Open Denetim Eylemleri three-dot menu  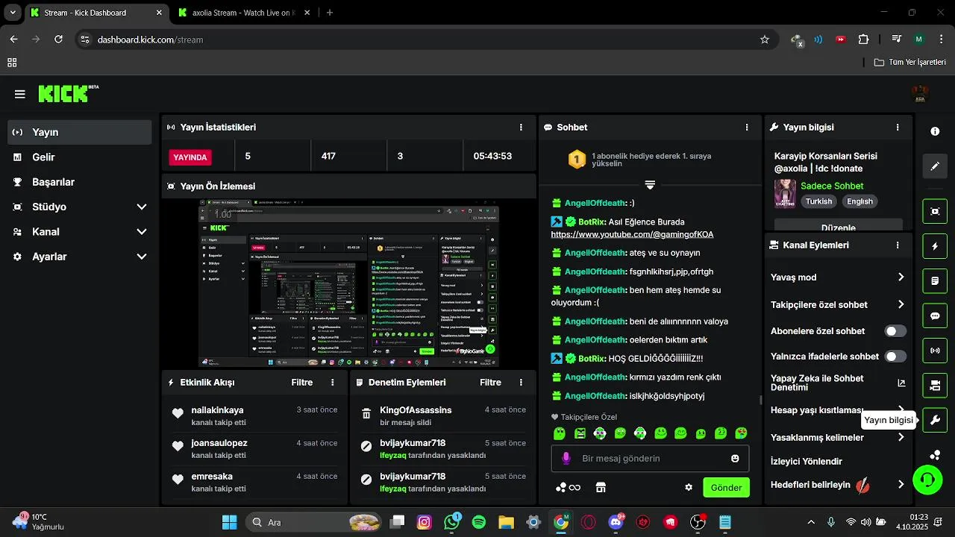521,383
